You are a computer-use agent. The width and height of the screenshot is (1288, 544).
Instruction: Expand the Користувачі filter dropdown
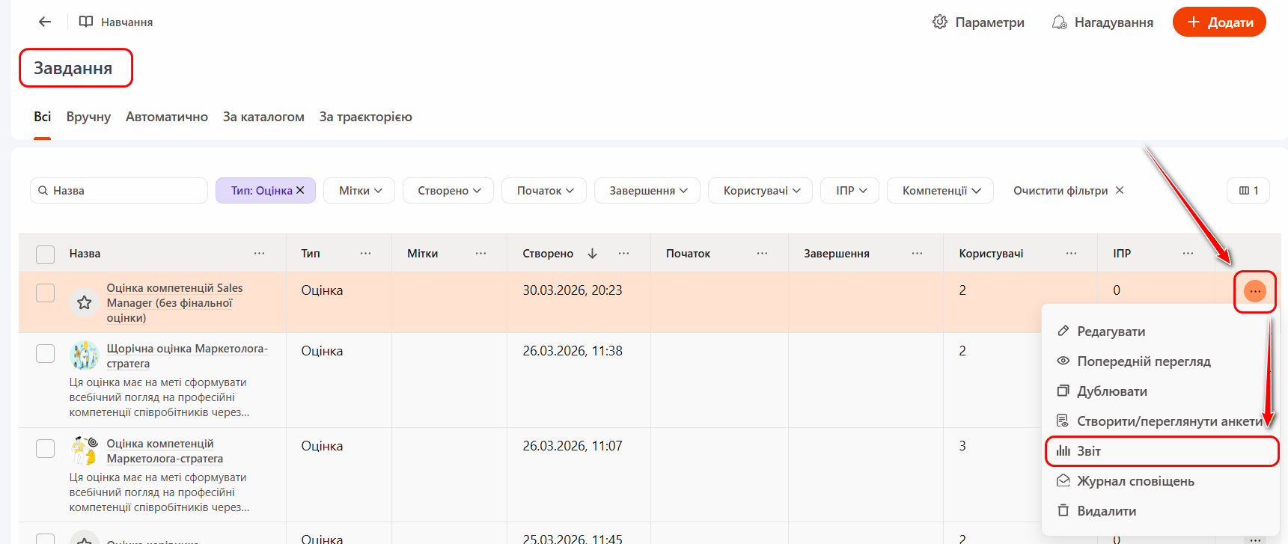click(x=761, y=191)
